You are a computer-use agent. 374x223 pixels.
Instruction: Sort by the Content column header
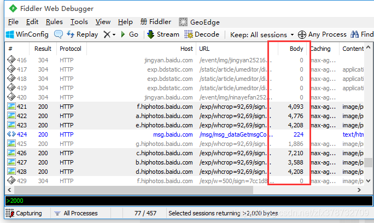pos(352,49)
